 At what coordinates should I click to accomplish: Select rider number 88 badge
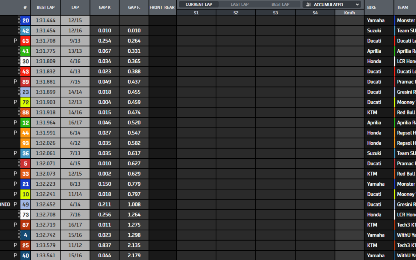pos(25,112)
